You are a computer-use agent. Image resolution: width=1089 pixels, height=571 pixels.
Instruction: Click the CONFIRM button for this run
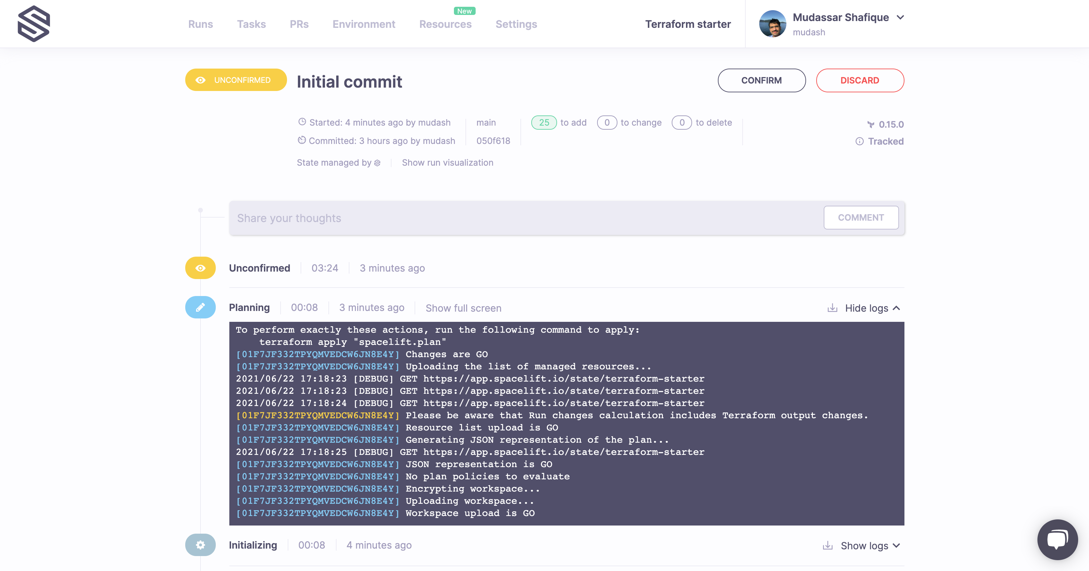[761, 80]
